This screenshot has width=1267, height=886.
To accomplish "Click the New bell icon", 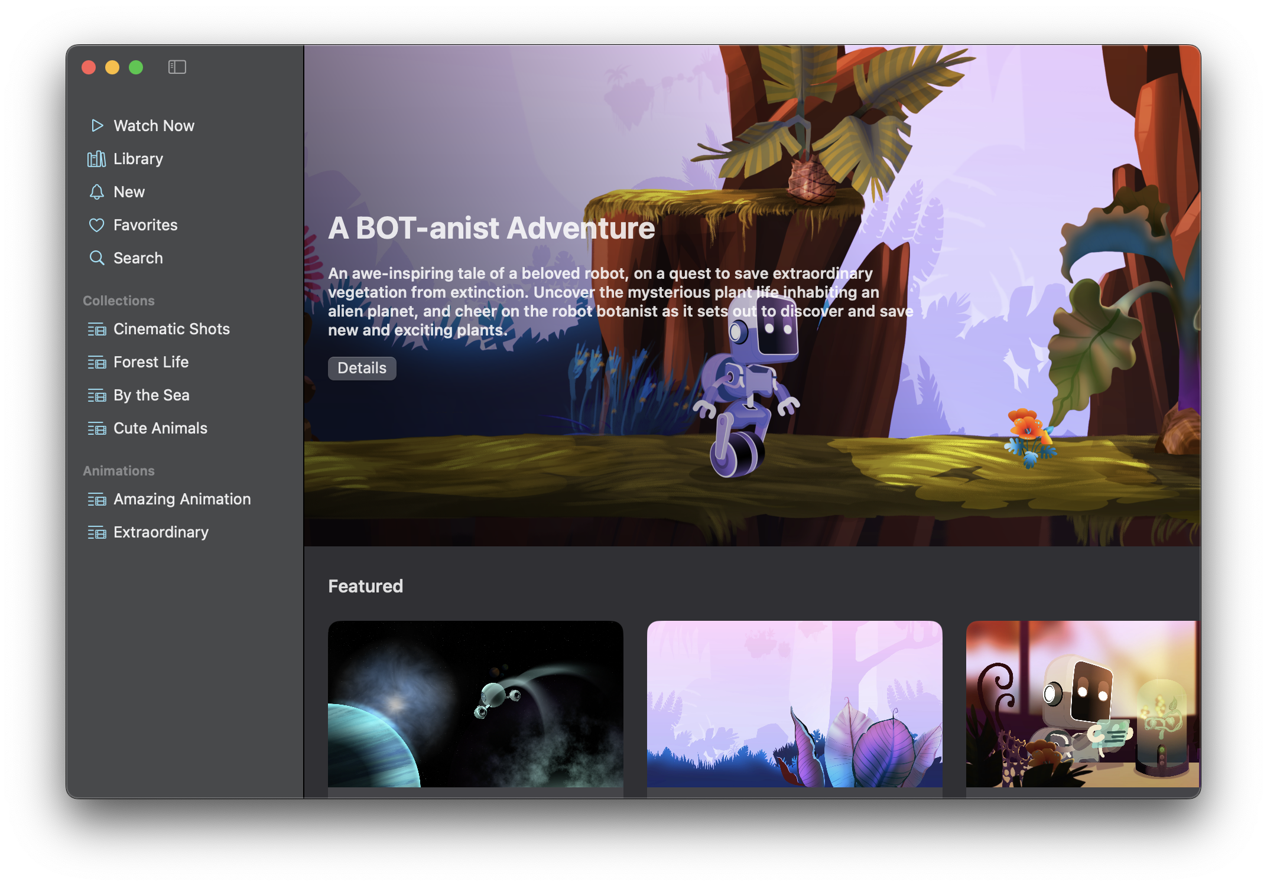I will click(96, 192).
